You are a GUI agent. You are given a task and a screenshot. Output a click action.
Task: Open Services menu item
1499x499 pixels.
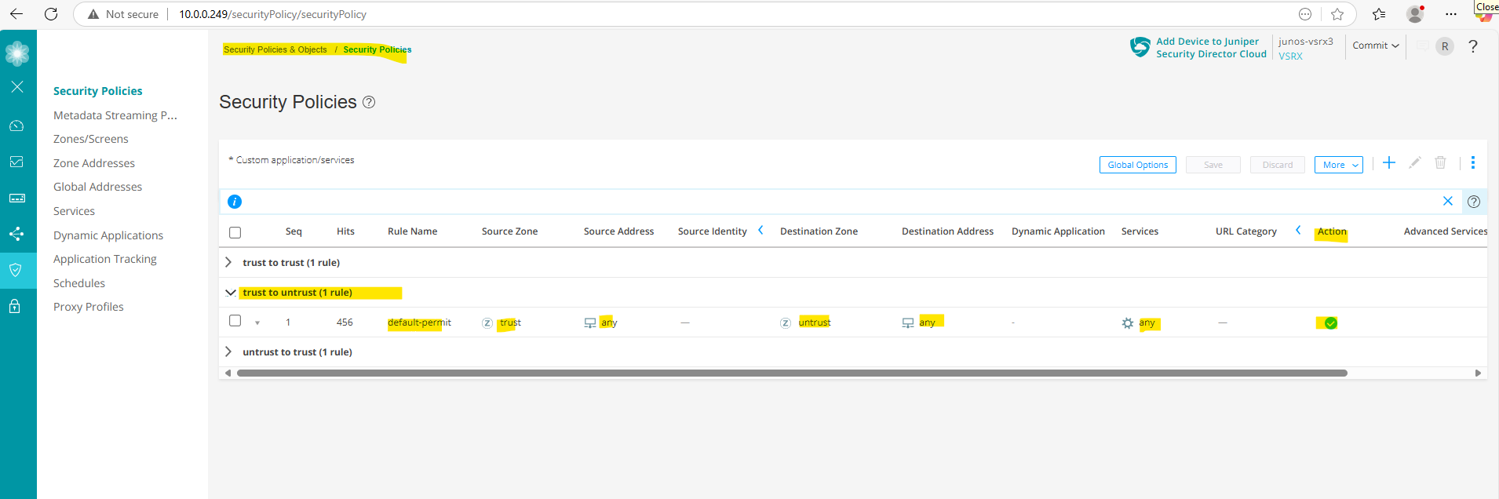74,211
